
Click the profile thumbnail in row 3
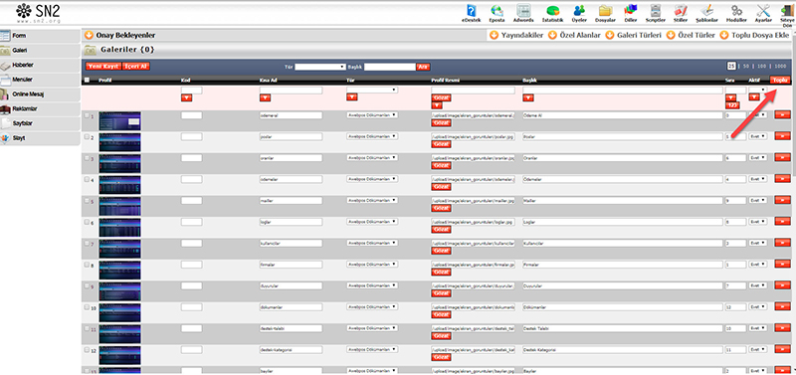click(x=119, y=164)
